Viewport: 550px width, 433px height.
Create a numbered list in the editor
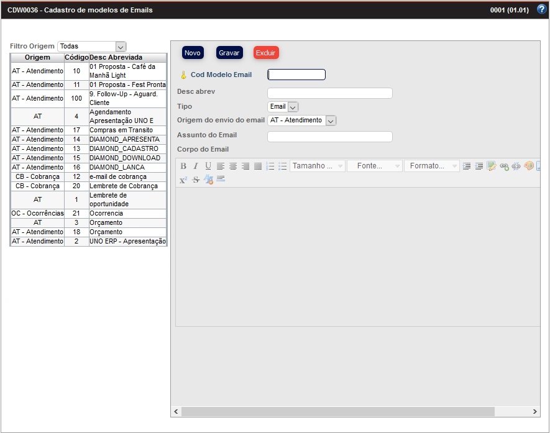pos(270,166)
